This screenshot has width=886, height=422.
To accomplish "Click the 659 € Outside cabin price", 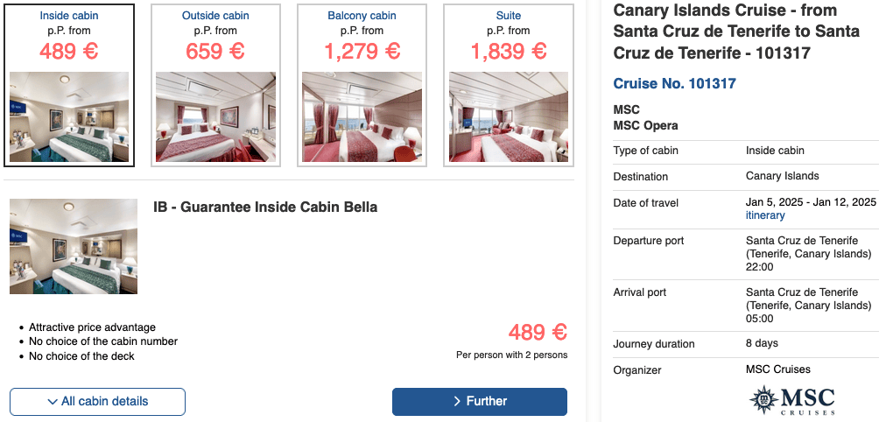I will click(214, 51).
